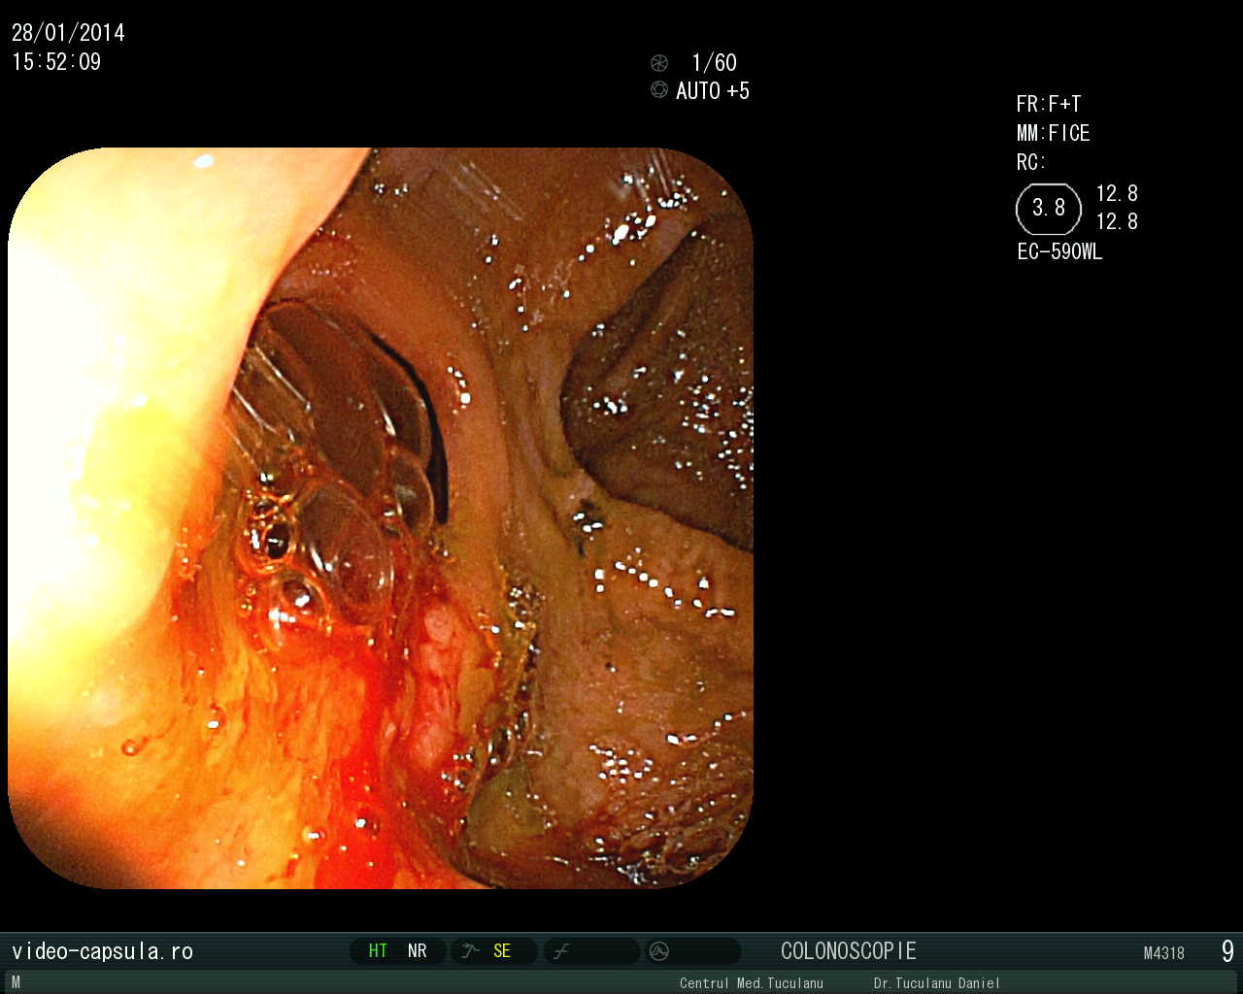Click the image counter number 9

coord(1227,951)
